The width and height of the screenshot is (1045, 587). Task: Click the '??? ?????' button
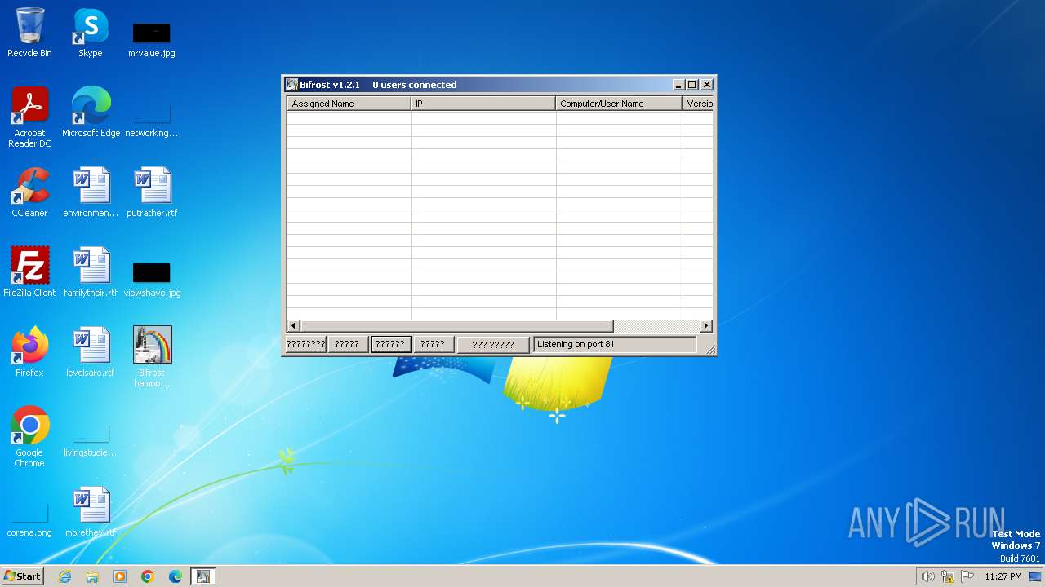click(x=493, y=345)
